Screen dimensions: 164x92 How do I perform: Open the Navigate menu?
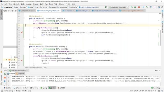(16, 4)
